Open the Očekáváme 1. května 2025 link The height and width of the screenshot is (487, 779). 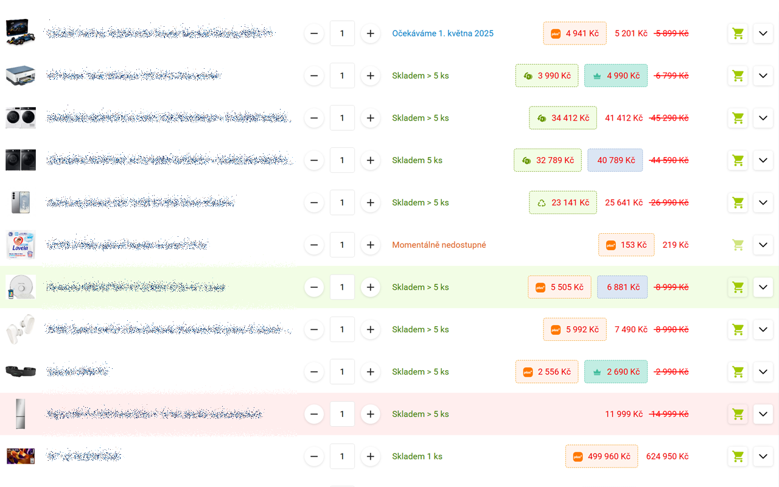pyautogui.click(x=442, y=33)
